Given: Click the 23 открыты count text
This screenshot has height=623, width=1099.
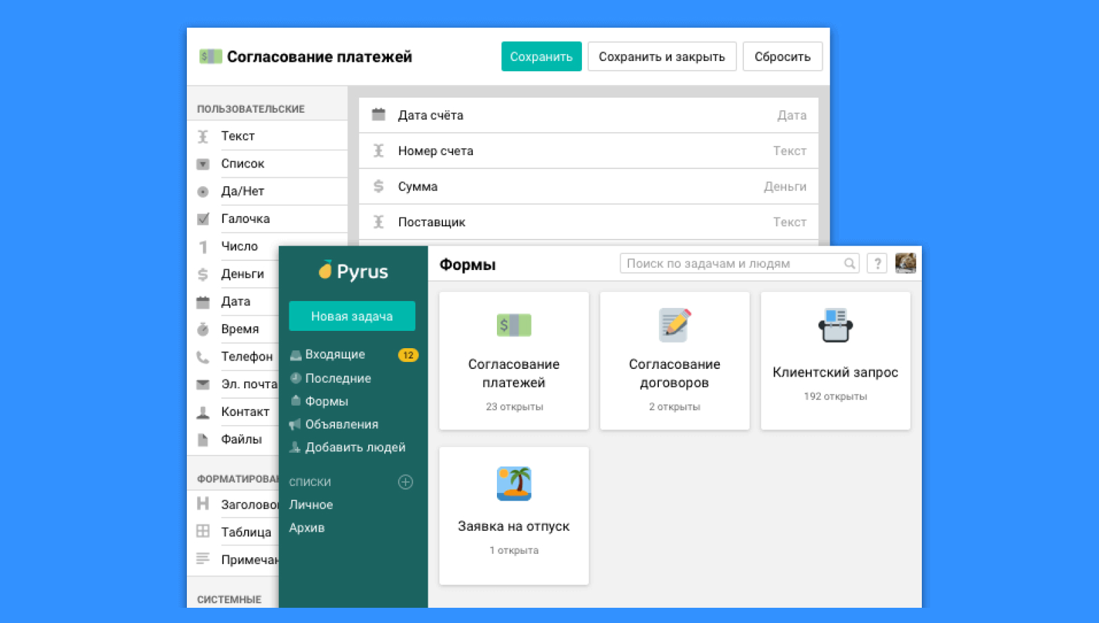Looking at the screenshot, I should click(x=514, y=407).
